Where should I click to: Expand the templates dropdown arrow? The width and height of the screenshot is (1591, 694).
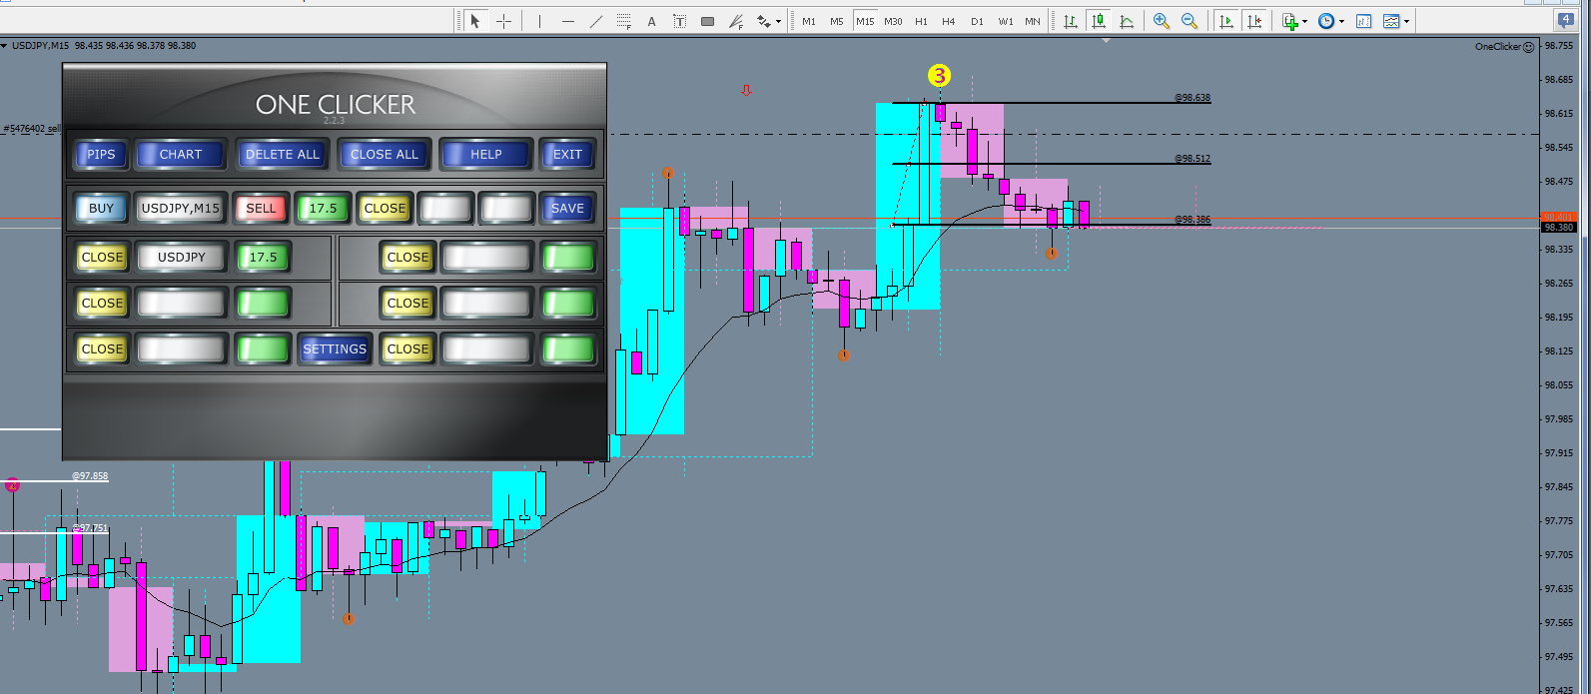(x=1406, y=21)
